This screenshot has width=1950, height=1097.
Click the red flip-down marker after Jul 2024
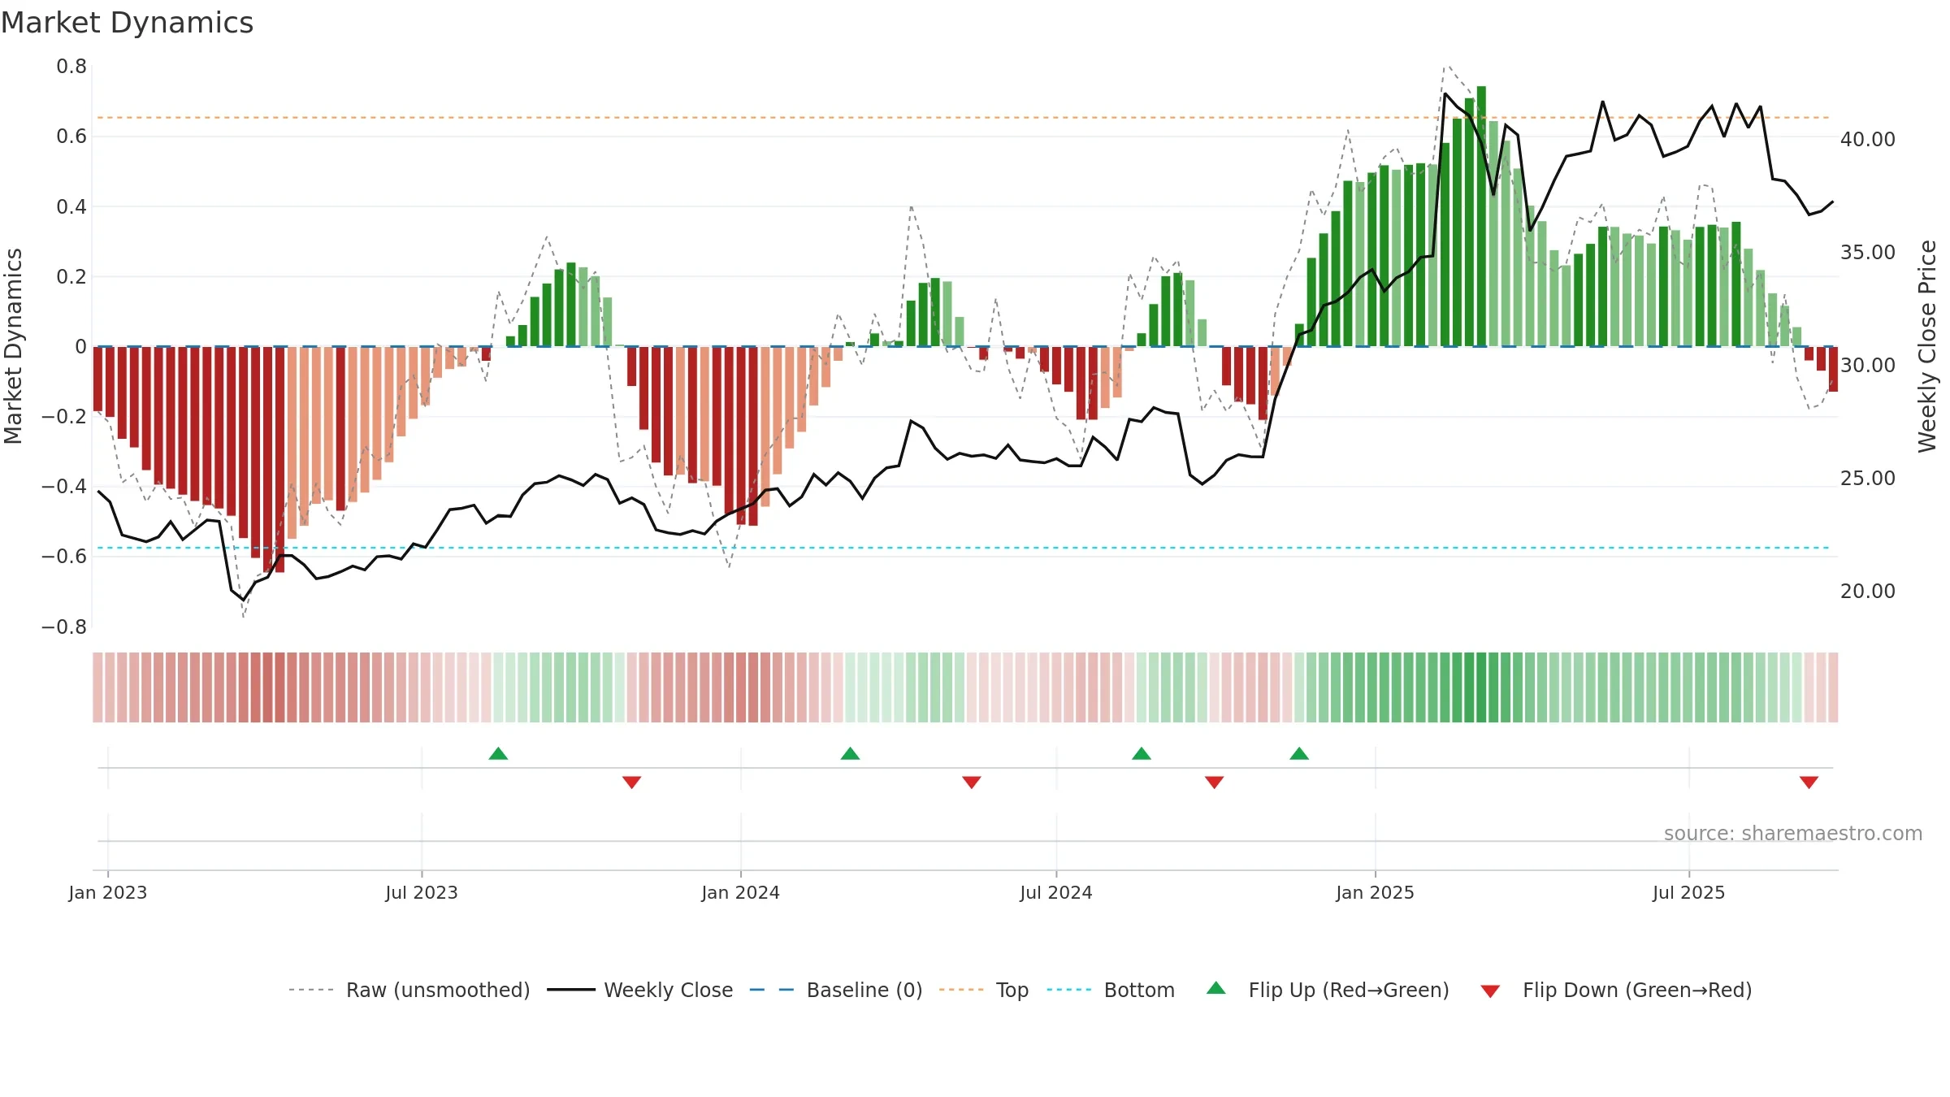pos(1215,783)
